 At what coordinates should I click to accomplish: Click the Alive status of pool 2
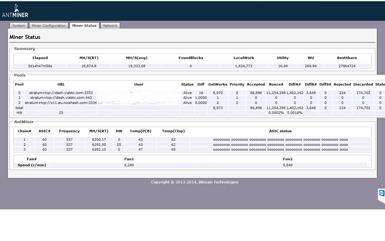tap(188, 103)
